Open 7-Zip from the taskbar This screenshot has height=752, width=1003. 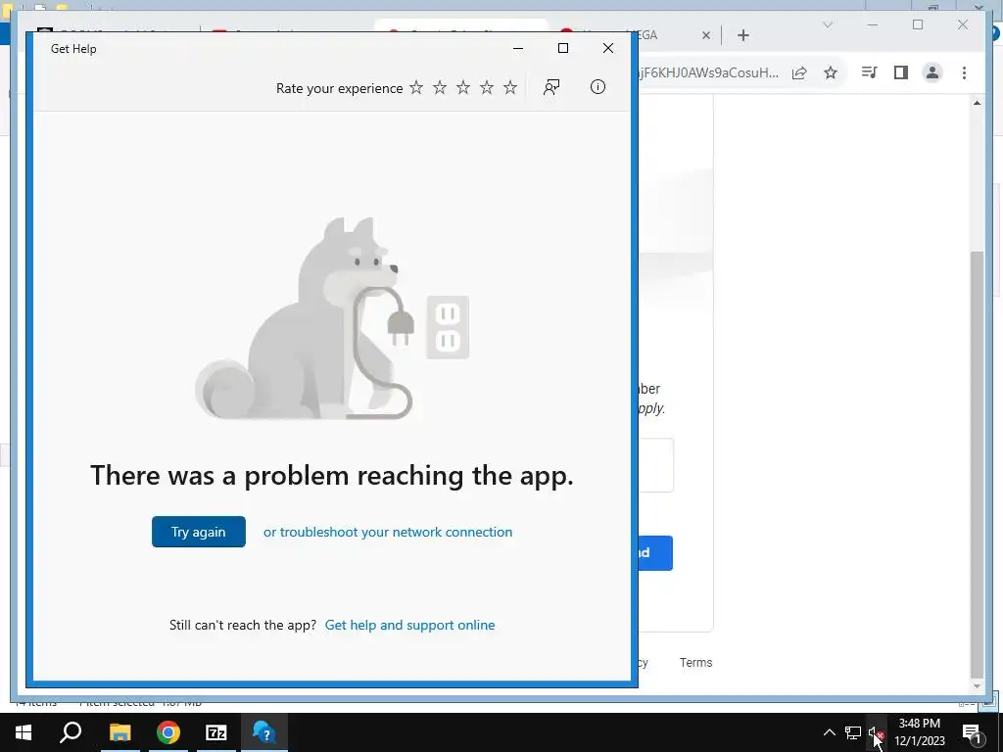coord(216,732)
